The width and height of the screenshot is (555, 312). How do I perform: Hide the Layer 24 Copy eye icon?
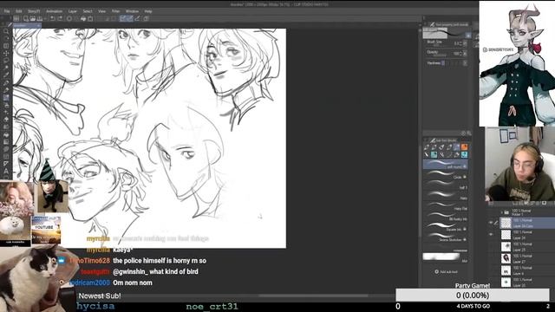pyautogui.click(x=491, y=223)
